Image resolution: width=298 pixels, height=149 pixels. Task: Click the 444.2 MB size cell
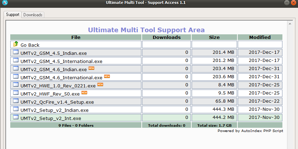(214, 118)
